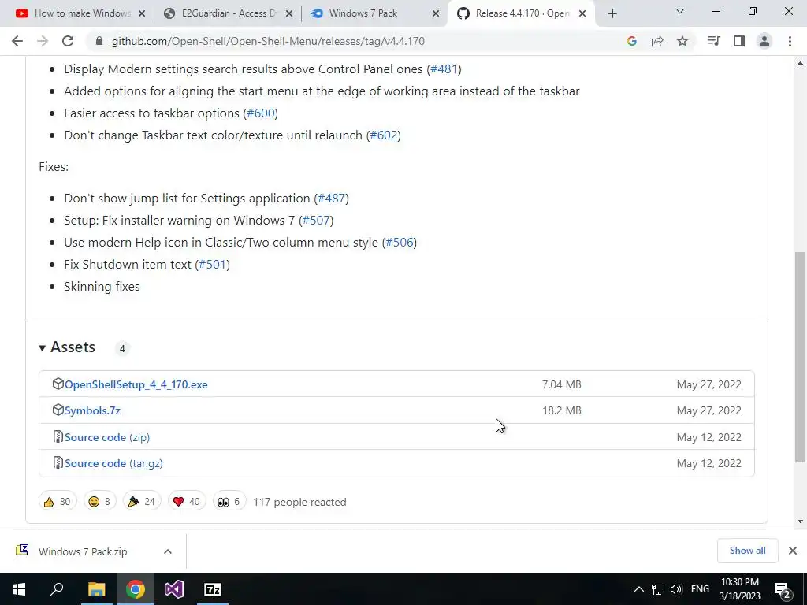Toggle laugh reaction (8)
The height and width of the screenshot is (605, 807).
[x=100, y=502]
